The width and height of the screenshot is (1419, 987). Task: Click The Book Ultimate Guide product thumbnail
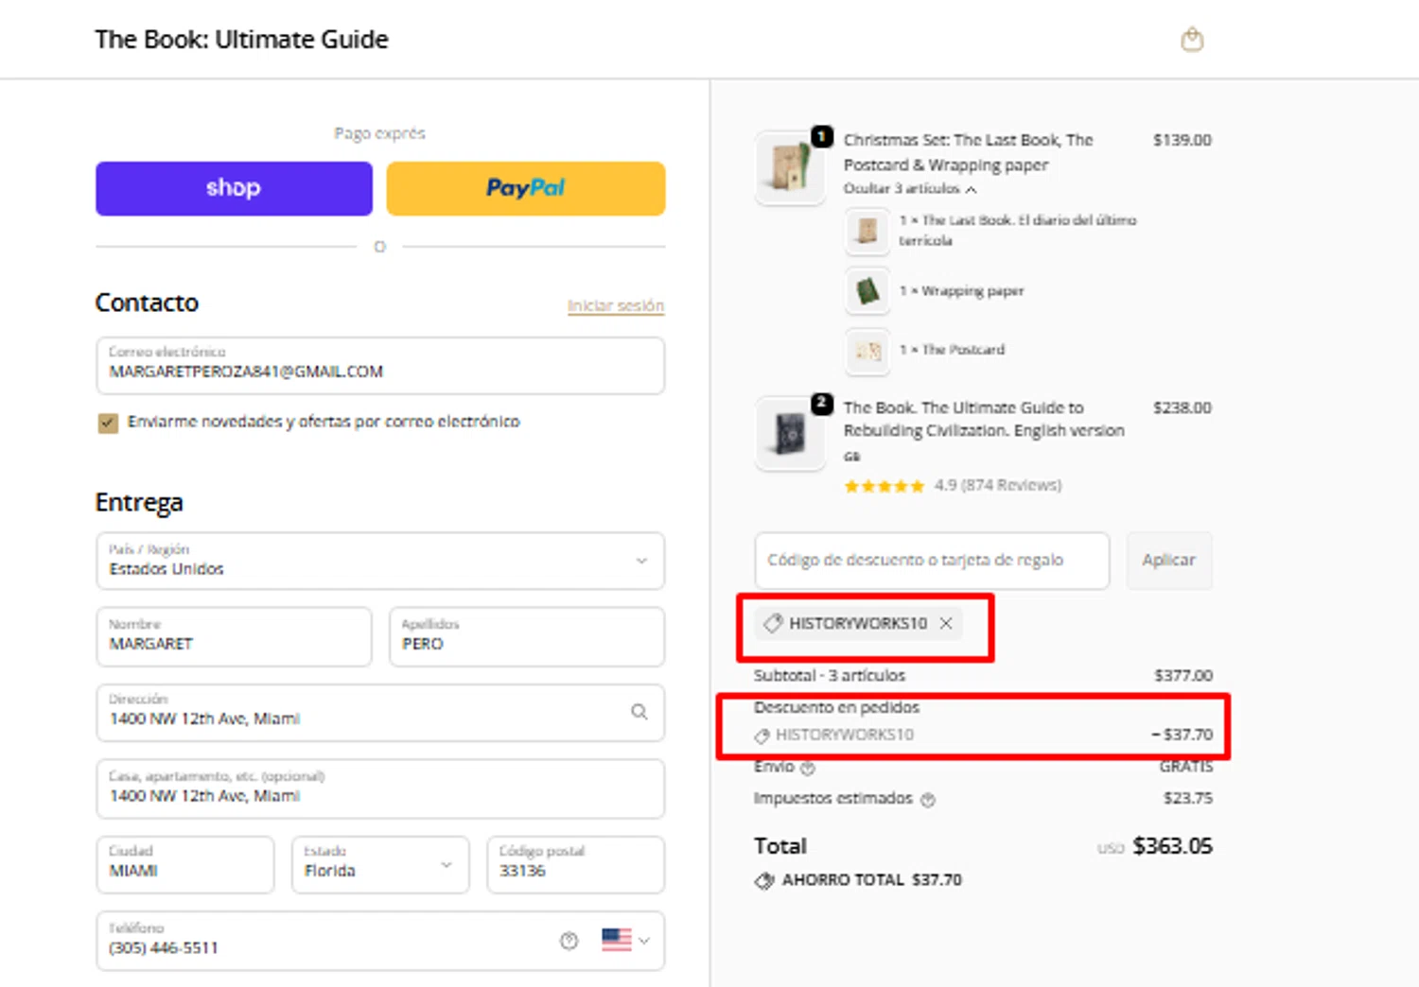click(789, 434)
